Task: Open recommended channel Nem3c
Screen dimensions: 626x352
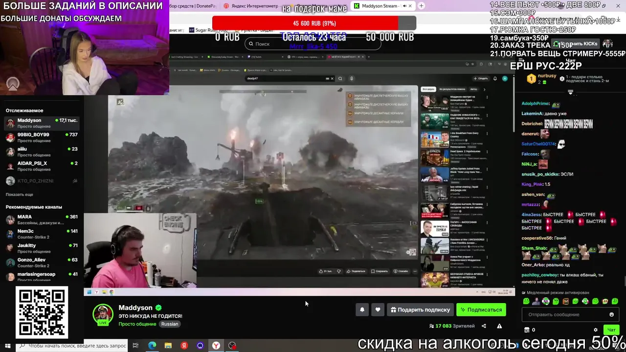Action: (x=42, y=234)
